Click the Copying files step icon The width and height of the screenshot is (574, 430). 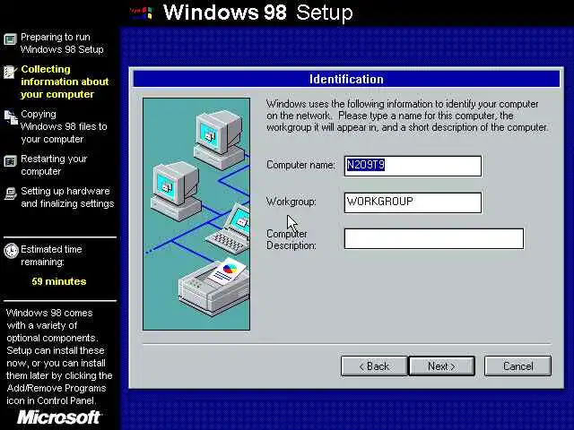click(11, 117)
